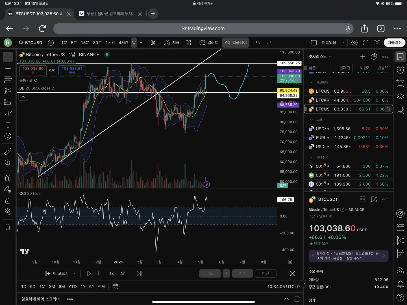Switch to the 1-minute interval
This screenshot has width=407, height=305.
(x=64, y=43)
